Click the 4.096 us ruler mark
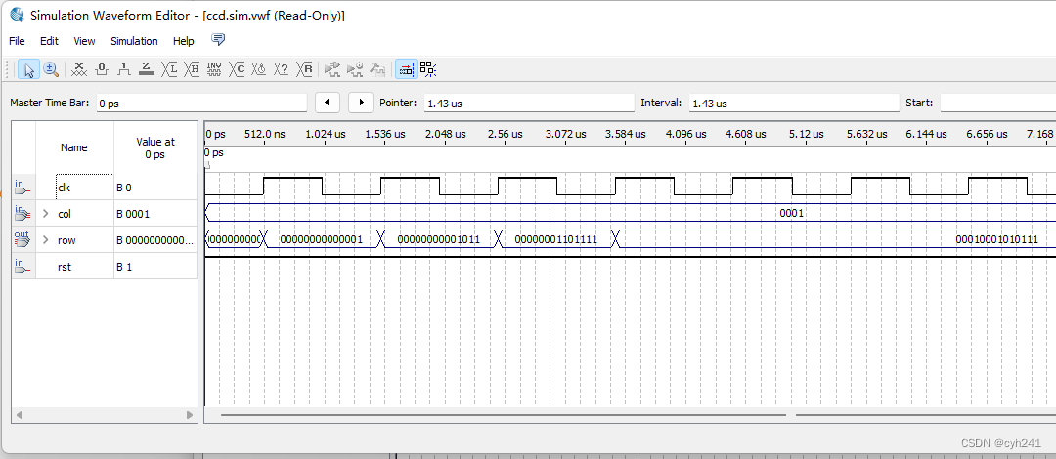This screenshot has height=459, width=1056. tap(685, 134)
